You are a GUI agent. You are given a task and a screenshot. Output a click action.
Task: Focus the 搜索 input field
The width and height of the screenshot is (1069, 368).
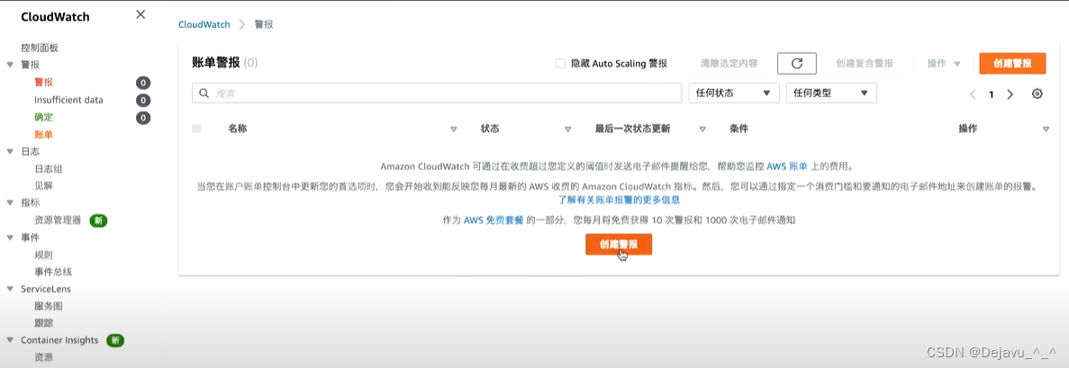pyautogui.click(x=436, y=94)
